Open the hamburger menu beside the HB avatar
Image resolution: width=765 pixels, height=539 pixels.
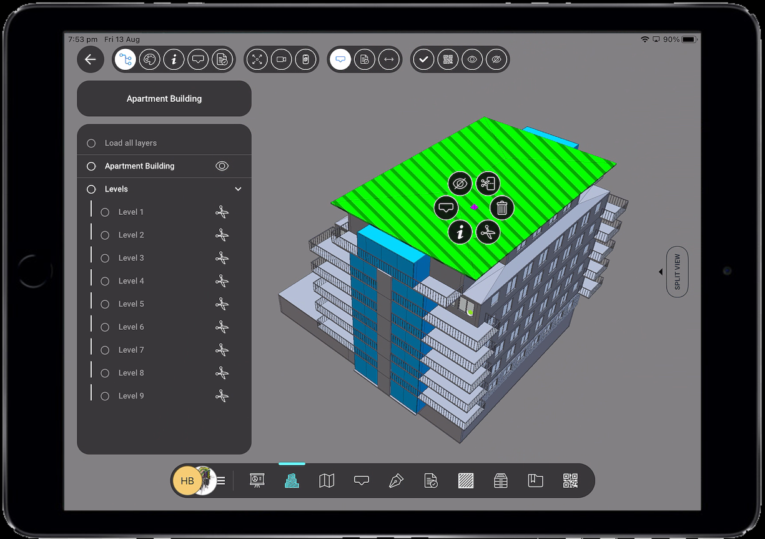pos(221,481)
